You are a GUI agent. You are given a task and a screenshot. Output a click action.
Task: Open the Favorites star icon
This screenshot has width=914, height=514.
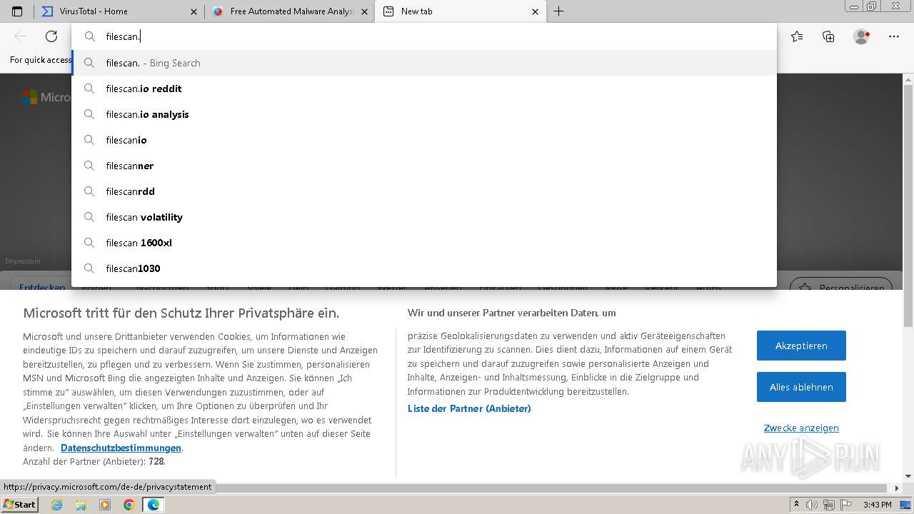(x=797, y=36)
